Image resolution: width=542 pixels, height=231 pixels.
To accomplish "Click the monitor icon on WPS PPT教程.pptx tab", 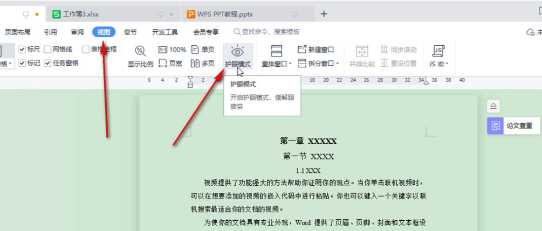I will (295, 14).
